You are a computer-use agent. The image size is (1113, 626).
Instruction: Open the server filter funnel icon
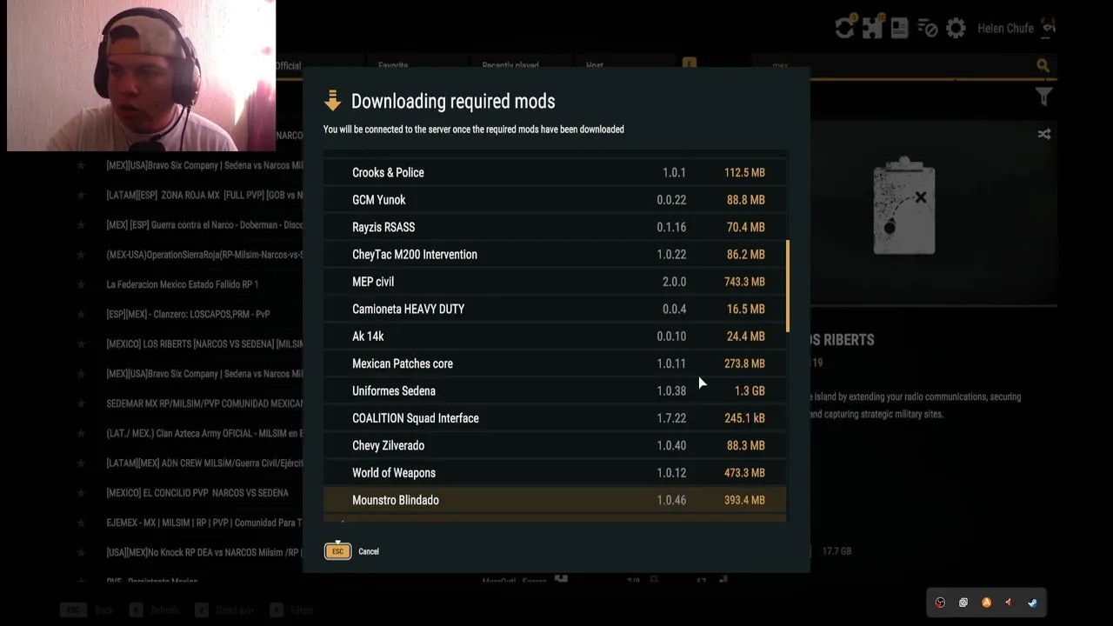1044,97
